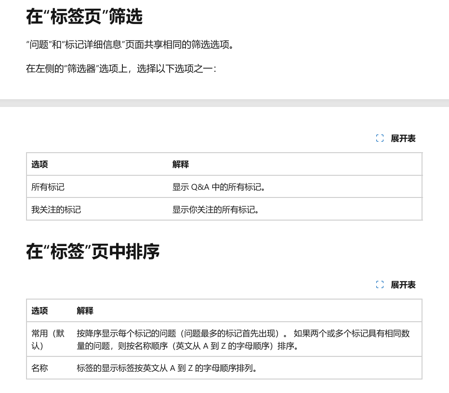The height and width of the screenshot is (393, 449).
Task: Click '选项' header in filter table
Action: (x=40, y=164)
